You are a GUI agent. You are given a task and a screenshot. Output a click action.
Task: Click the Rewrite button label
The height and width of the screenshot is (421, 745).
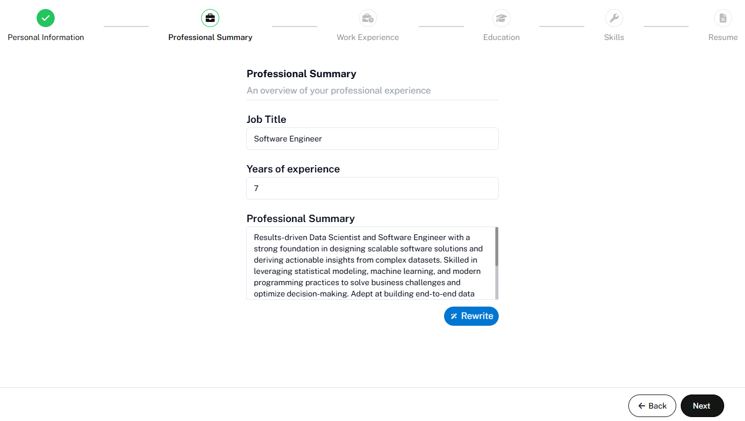(477, 316)
